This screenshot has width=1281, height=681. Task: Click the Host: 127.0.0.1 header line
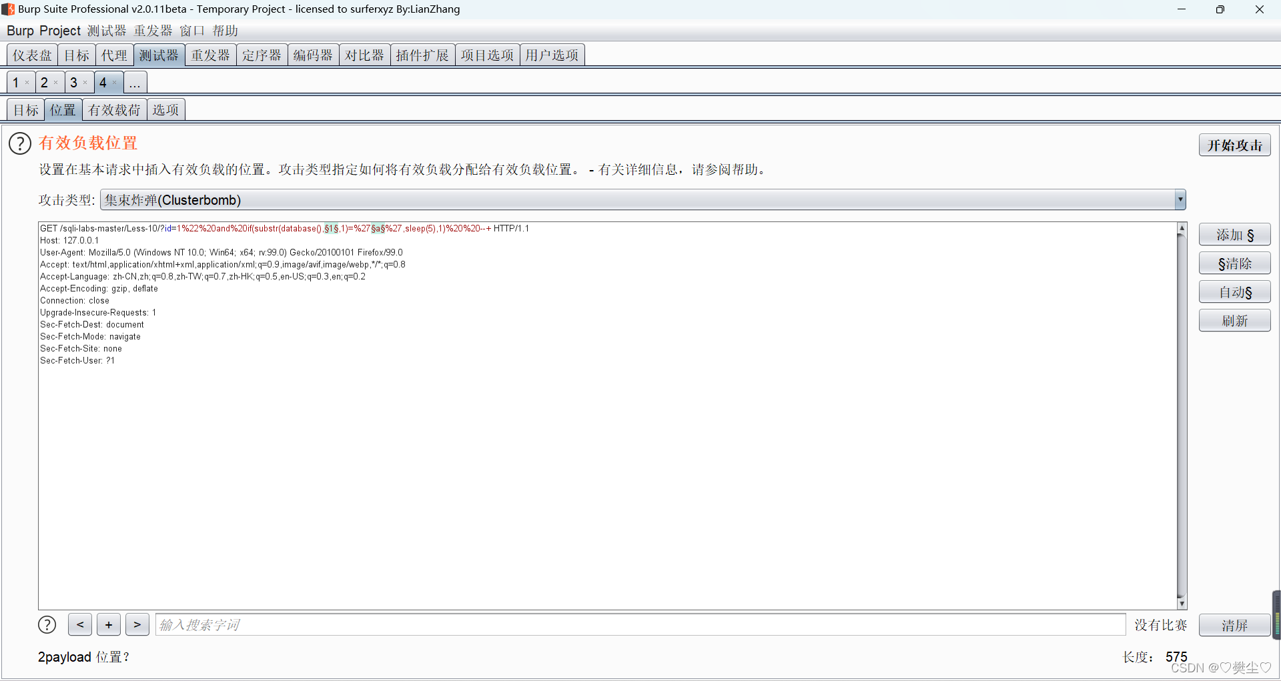[69, 240]
